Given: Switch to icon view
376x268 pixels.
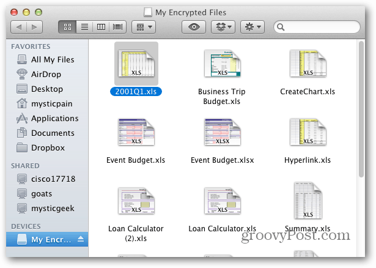Looking at the screenshot, I should (x=67, y=27).
